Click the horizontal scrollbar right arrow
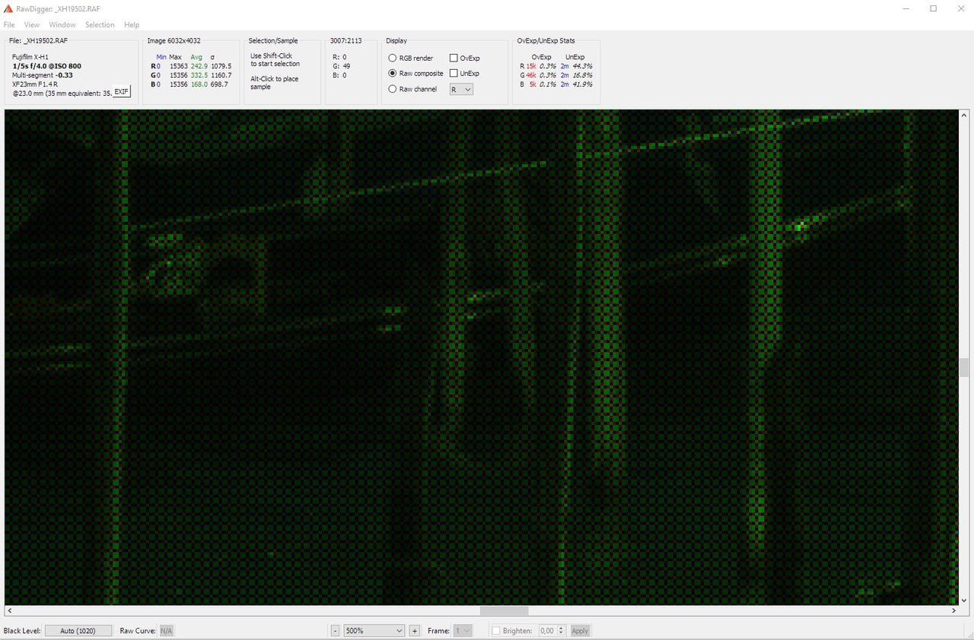974x640 pixels. click(x=953, y=611)
